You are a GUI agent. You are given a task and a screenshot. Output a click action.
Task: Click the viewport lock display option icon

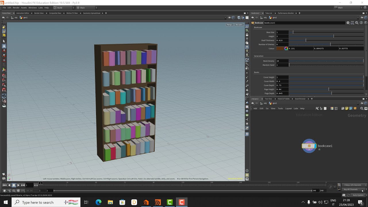click(x=247, y=35)
